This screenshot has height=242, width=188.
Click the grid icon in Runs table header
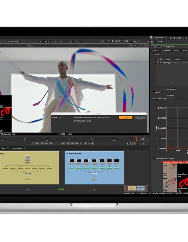160,59
